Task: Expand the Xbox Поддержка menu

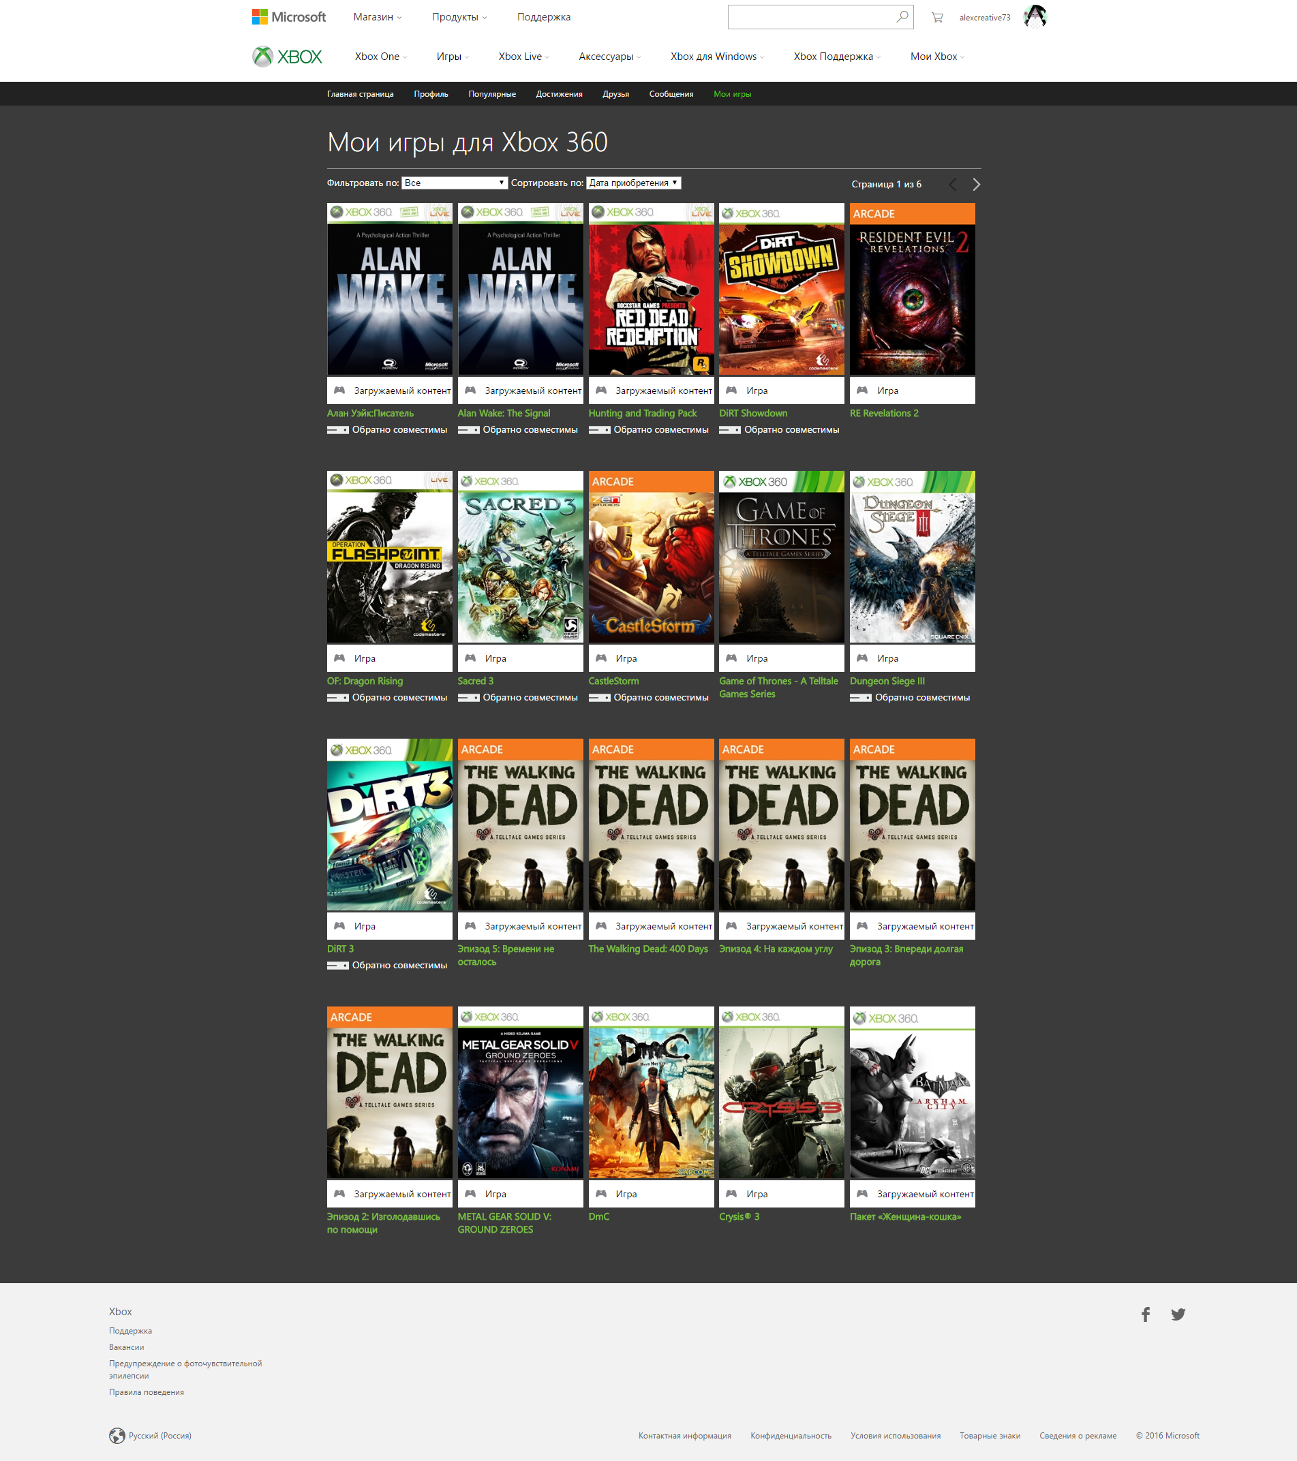Action: tap(836, 57)
